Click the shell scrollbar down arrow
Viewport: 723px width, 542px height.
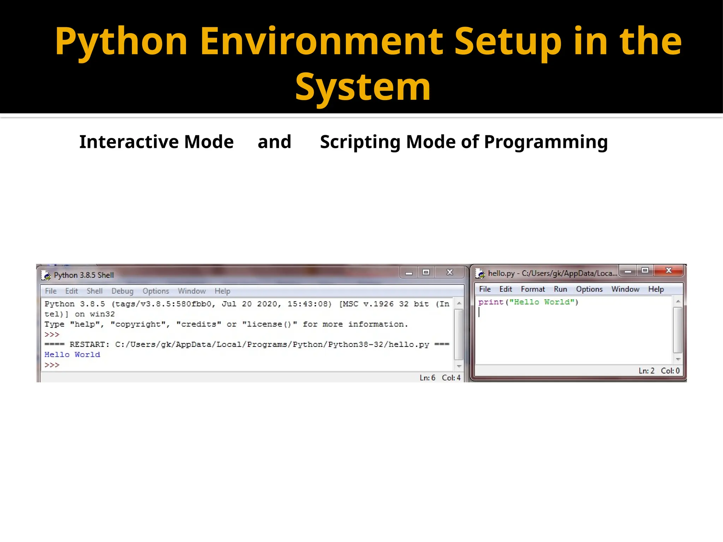(459, 366)
